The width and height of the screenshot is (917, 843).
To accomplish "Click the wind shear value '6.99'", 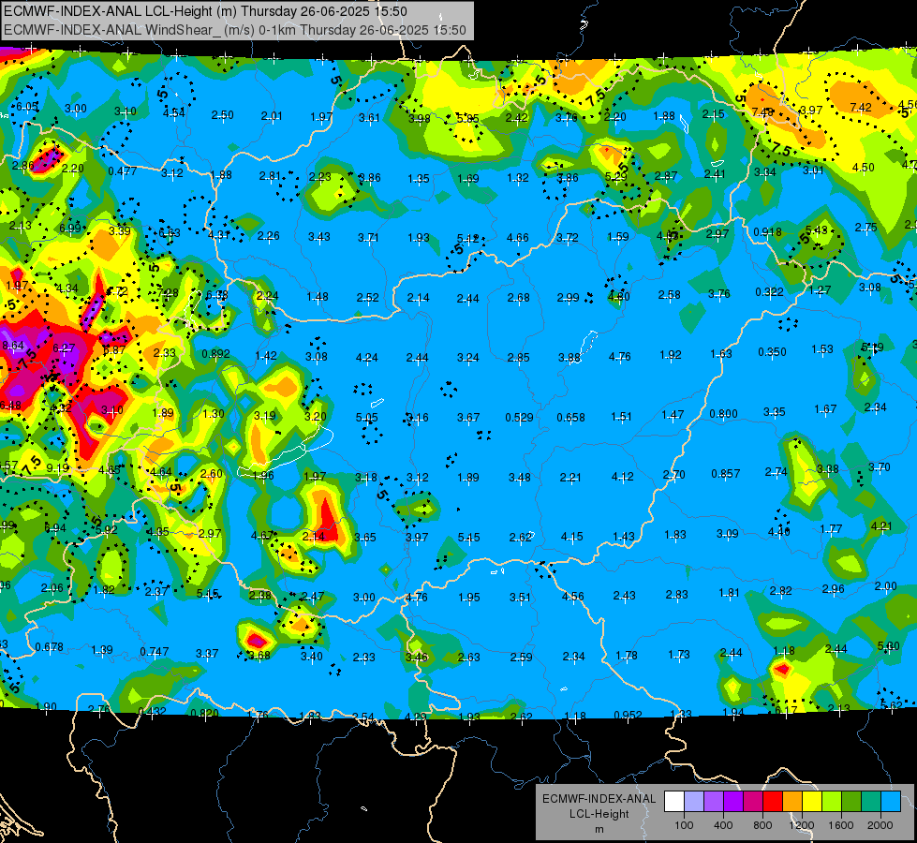I will [x=70, y=228].
